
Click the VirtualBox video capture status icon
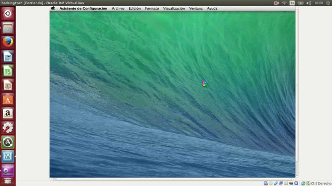(x=291, y=183)
